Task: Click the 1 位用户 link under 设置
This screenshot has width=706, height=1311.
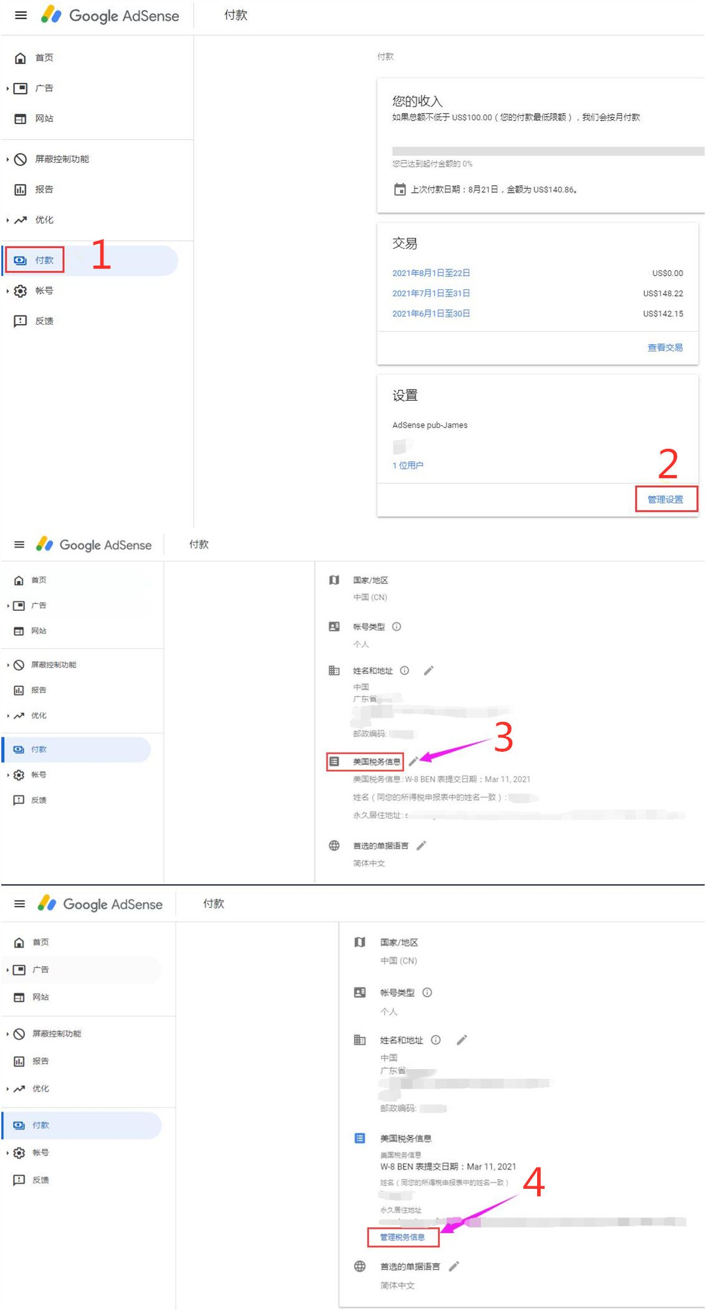Action: pyautogui.click(x=408, y=466)
